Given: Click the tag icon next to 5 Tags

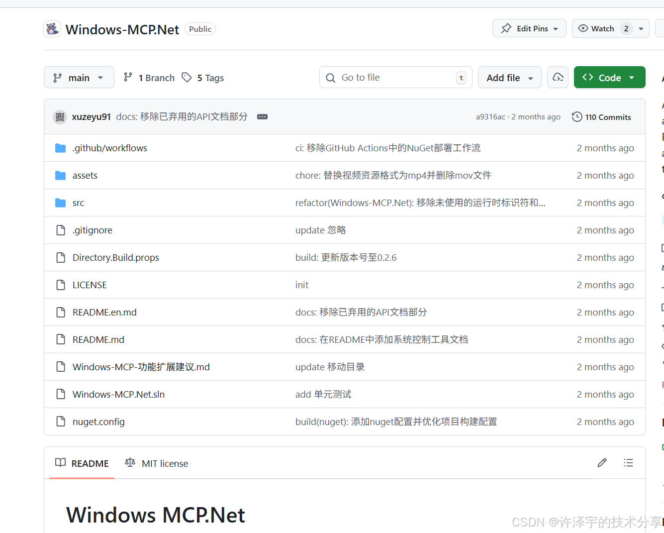Looking at the screenshot, I should pos(187,77).
